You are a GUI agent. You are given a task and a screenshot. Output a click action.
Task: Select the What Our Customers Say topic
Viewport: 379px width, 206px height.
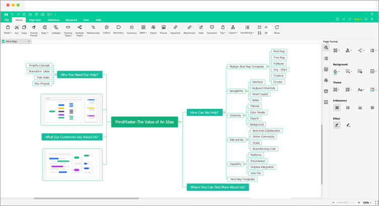click(72, 137)
